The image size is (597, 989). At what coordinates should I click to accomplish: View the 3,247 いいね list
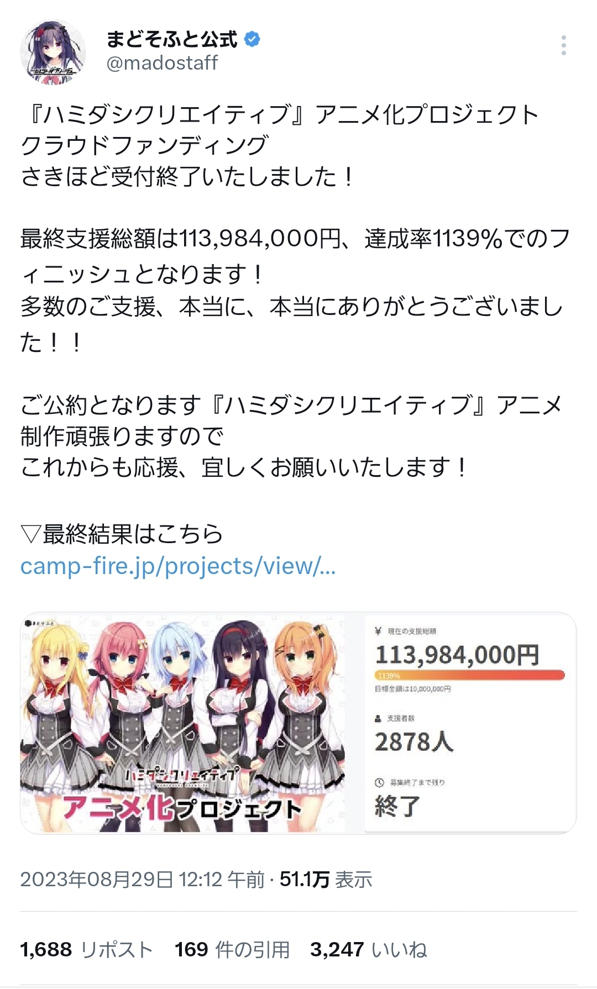[x=369, y=950]
